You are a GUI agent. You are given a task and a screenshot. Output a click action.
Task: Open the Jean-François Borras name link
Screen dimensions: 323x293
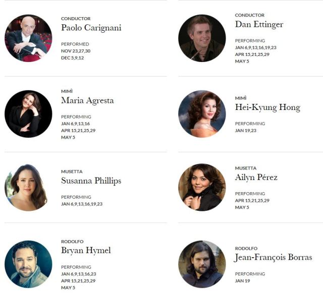(x=274, y=257)
